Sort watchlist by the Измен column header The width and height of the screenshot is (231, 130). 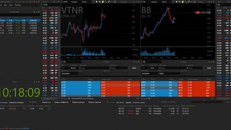17,18
